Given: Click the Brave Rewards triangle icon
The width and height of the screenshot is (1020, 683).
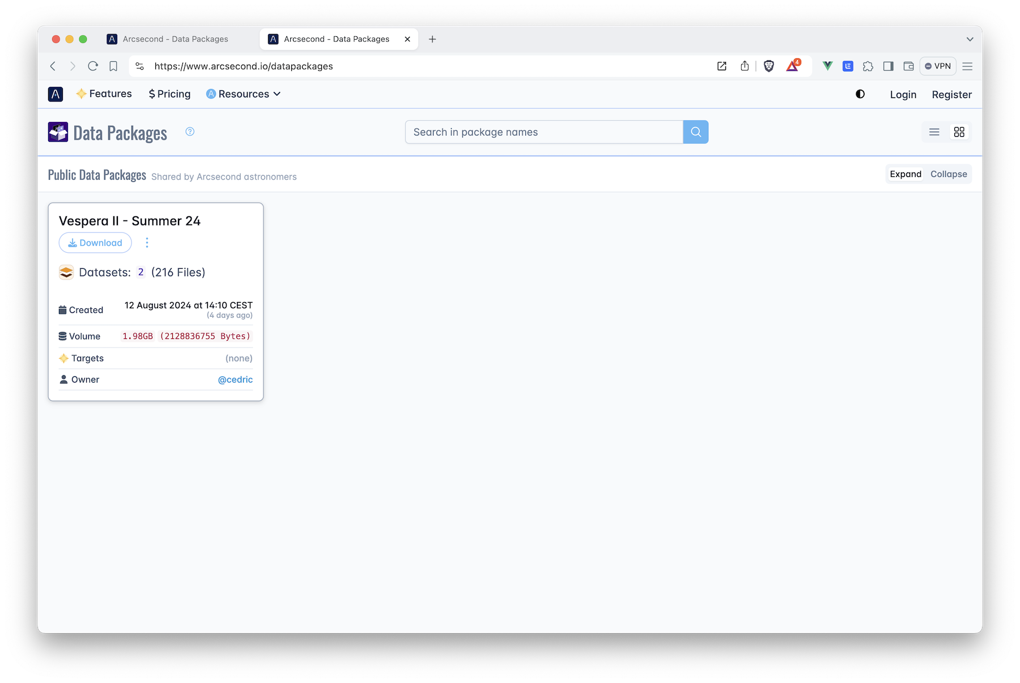Looking at the screenshot, I should (x=792, y=66).
